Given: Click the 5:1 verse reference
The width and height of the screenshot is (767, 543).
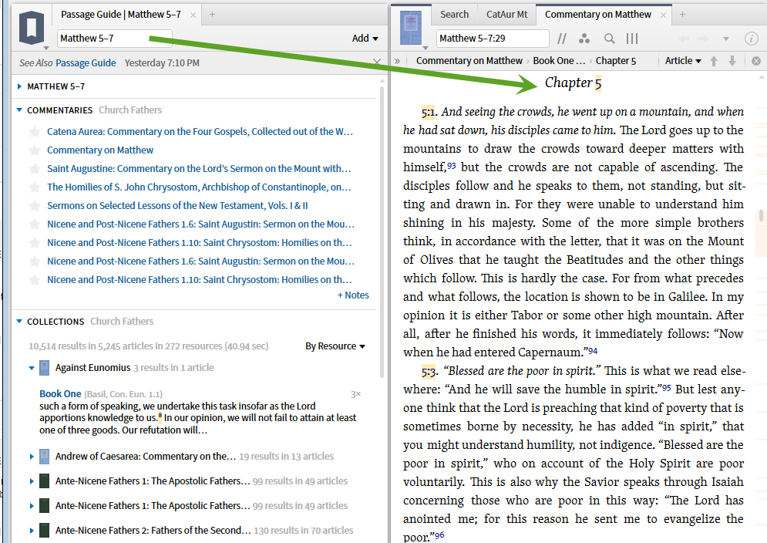Looking at the screenshot, I should 428,113.
